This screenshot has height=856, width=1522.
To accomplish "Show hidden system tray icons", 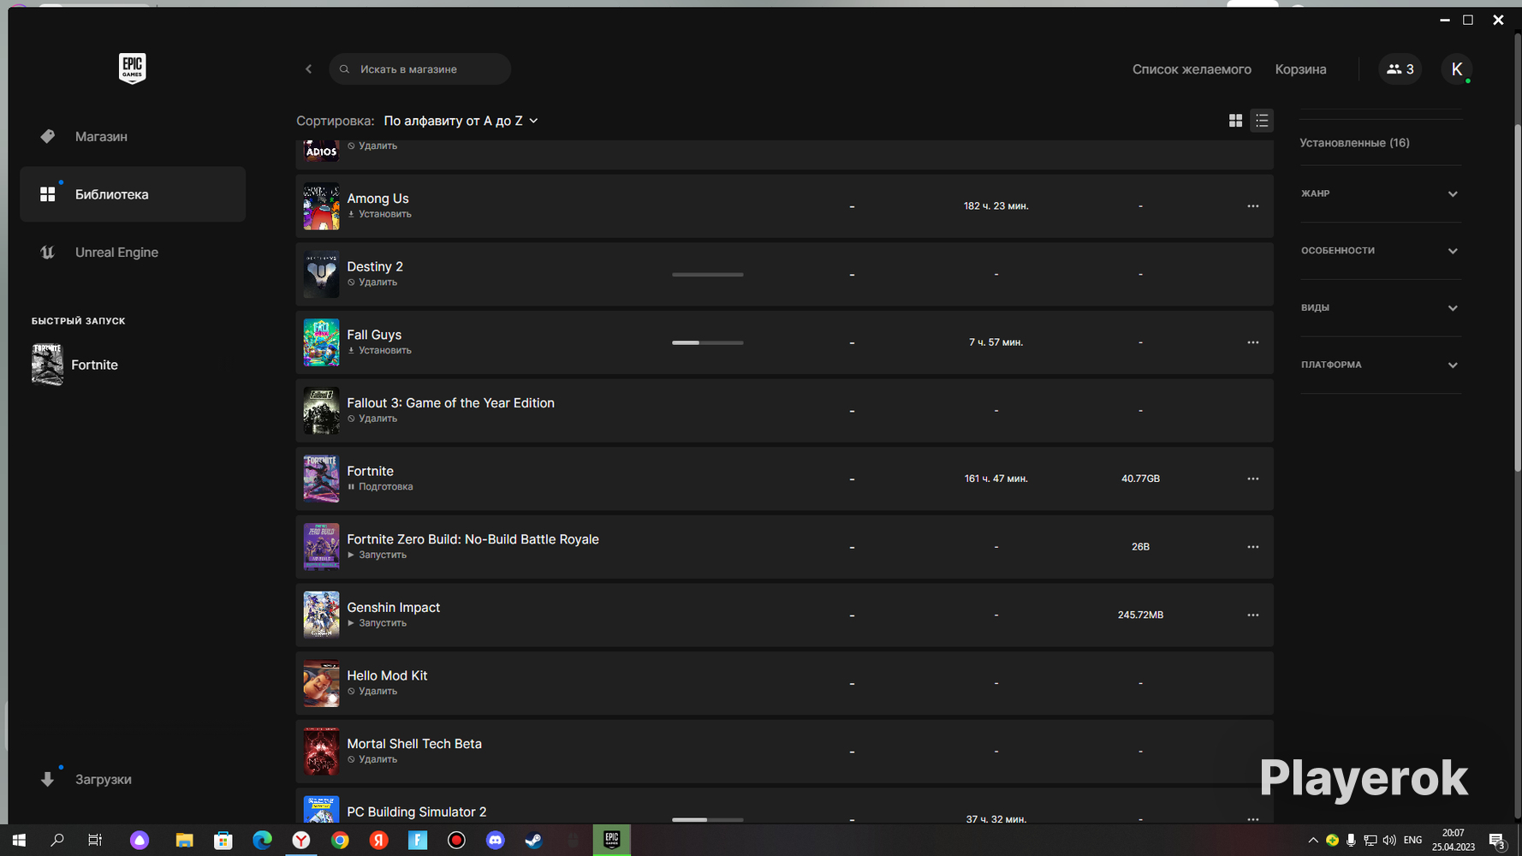I will click(1313, 841).
